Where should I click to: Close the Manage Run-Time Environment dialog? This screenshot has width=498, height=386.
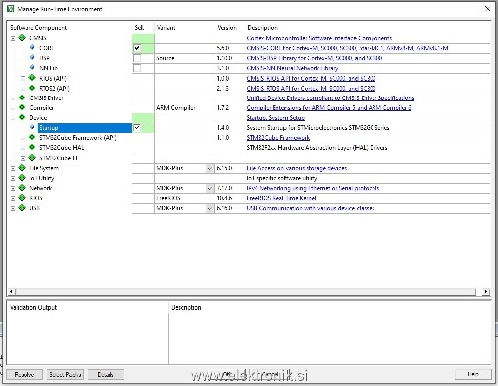pyautogui.click(x=487, y=9)
